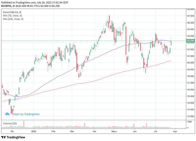Click the TradingView cloud logo icon
This screenshot has width=196, height=141.
(7, 114)
